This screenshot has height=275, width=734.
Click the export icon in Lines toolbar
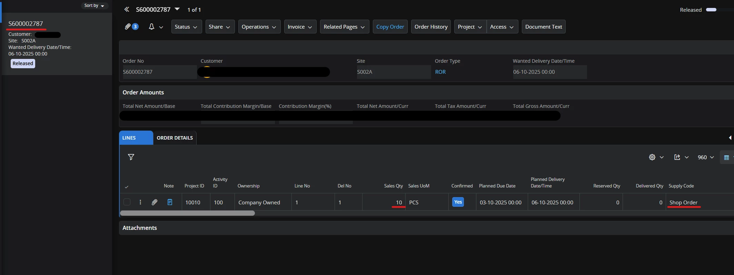pyautogui.click(x=677, y=157)
